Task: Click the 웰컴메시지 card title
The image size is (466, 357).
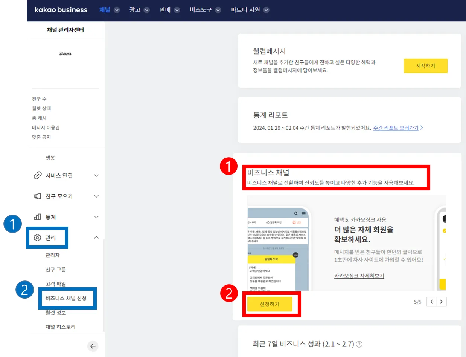Action: click(270, 51)
